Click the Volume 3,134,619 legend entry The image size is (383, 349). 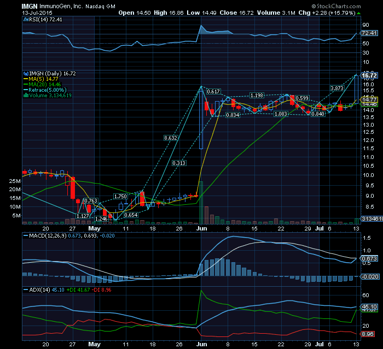50,96
